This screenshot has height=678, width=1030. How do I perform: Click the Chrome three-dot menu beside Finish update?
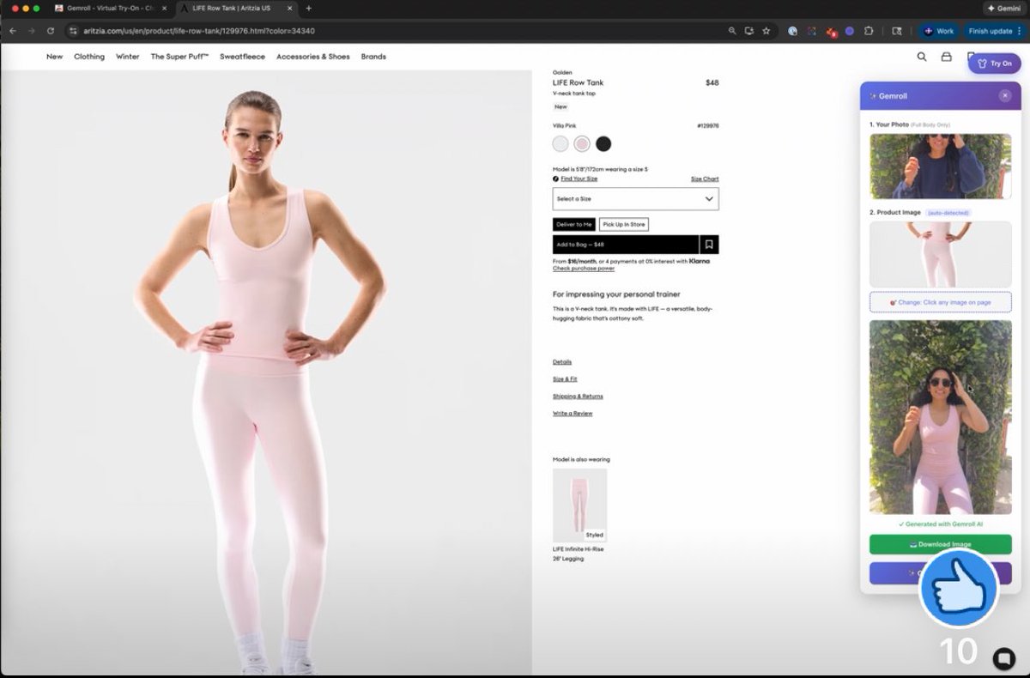click(1021, 31)
